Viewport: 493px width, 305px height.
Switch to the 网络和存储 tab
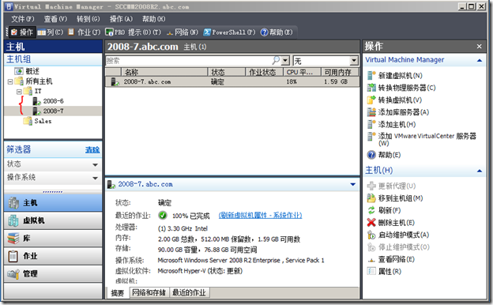pyautogui.click(x=149, y=292)
